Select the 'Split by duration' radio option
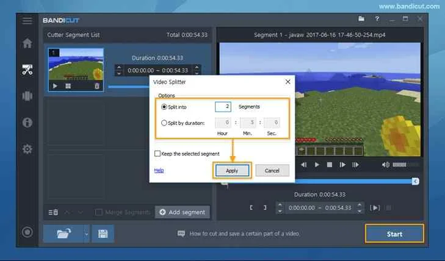The height and width of the screenshot is (261, 445). [164, 123]
